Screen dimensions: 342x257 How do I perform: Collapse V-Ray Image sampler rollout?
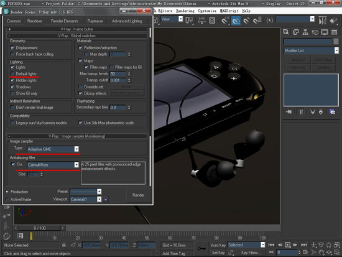[77, 136]
